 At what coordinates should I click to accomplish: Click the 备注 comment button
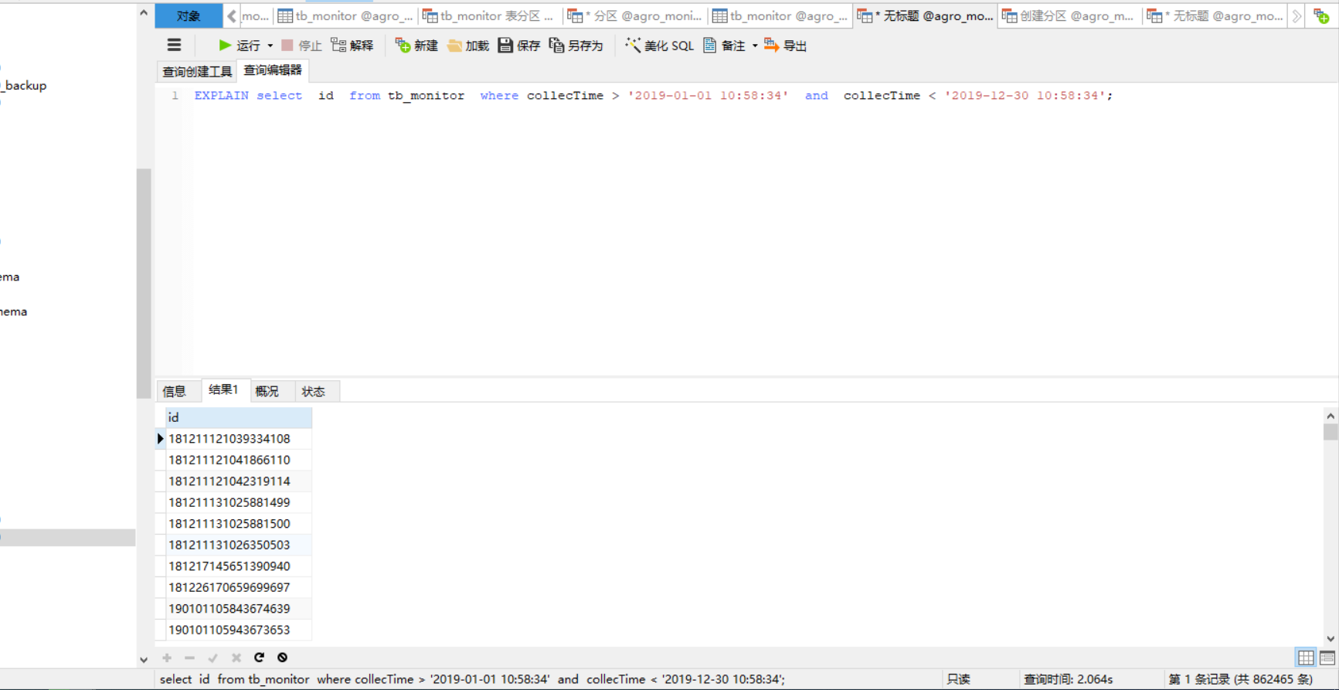click(x=725, y=46)
